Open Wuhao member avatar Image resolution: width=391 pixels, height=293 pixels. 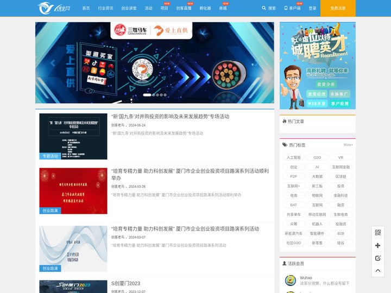[x=290, y=281]
